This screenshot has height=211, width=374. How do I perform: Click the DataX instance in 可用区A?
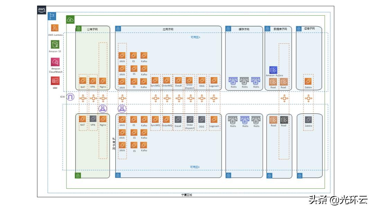pos(178,80)
